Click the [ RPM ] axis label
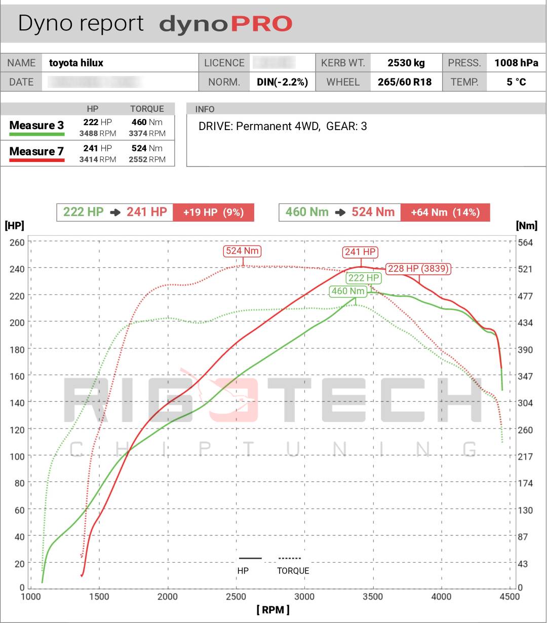 (x=273, y=610)
